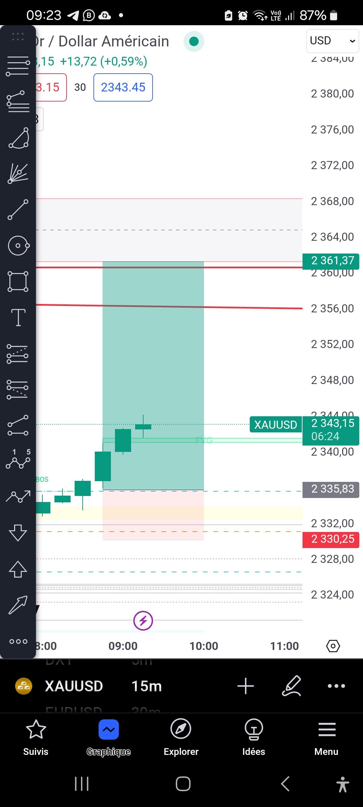Tap the lightning bolt event marker
This screenshot has width=363, height=807.
tap(143, 620)
